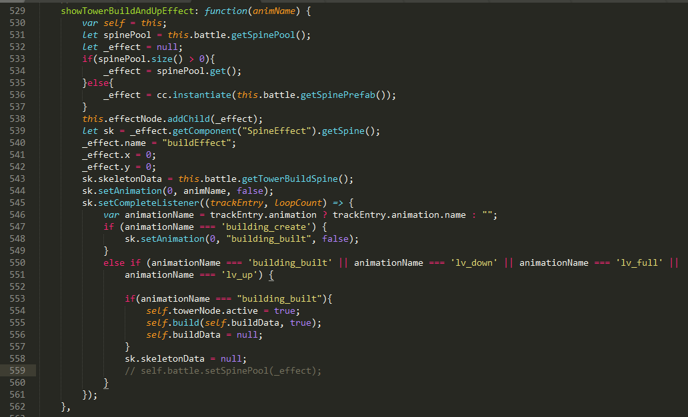Click line number 549 in the gutter
688x417 pixels.
click(17, 251)
